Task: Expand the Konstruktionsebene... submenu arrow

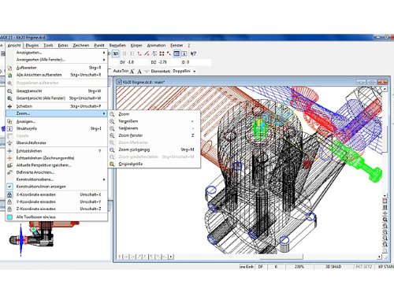Action: tap(104, 179)
